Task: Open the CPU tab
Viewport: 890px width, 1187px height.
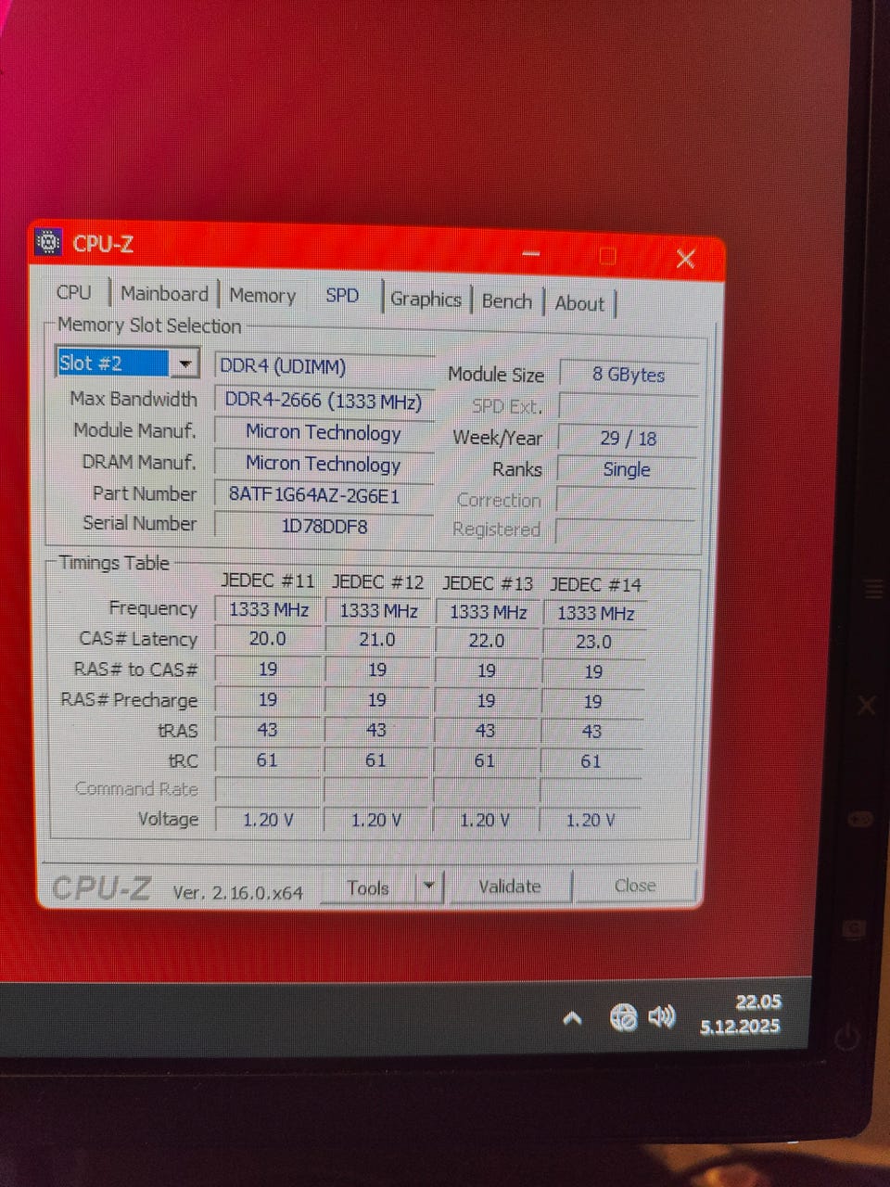Action: (x=74, y=292)
